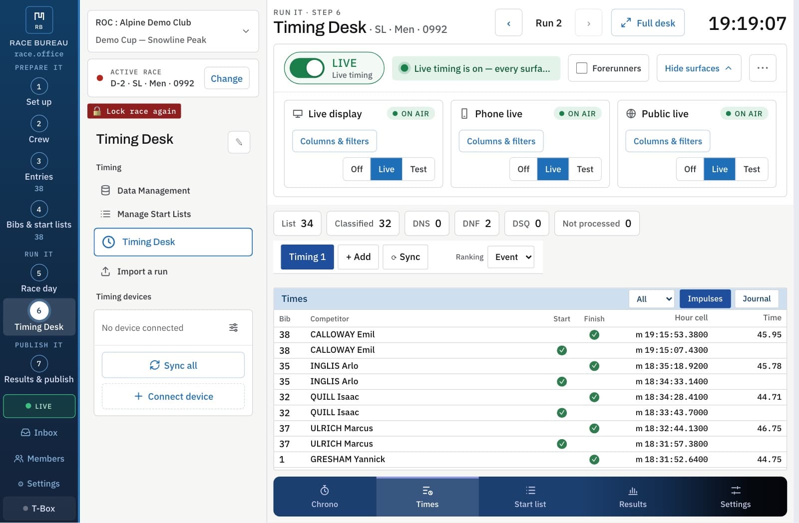Switch to the Journal tab
The image size is (799, 523).
click(x=756, y=299)
